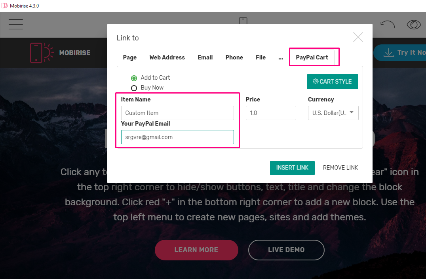The height and width of the screenshot is (279, 426).
Task: Click the eye preview icon
Action: pos(414,25)
